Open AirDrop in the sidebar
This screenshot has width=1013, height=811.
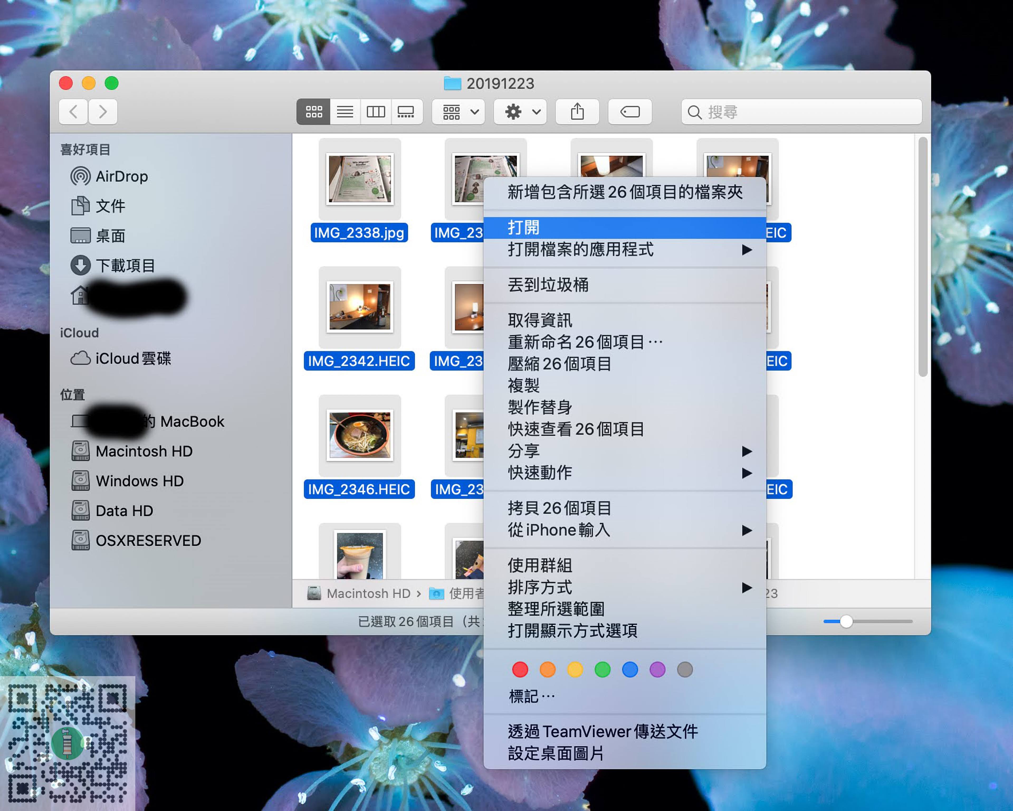(122, 176)
